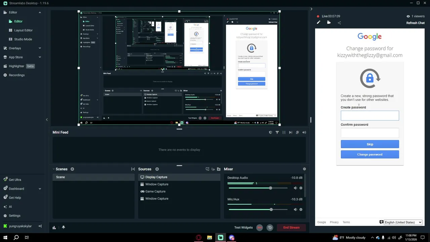Viewport: 430px width, 242px height.
Task: Select the Scene entry in Scenes list
Action: pyautogui.click(x=93, y=177)
